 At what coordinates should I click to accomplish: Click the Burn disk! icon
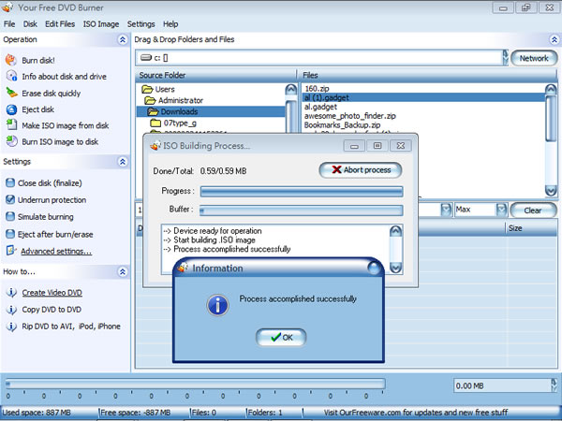tap(11, 60)
